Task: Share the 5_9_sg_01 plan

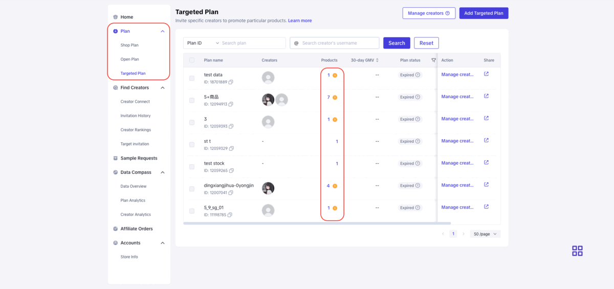Action: click(x=486, y=207)
